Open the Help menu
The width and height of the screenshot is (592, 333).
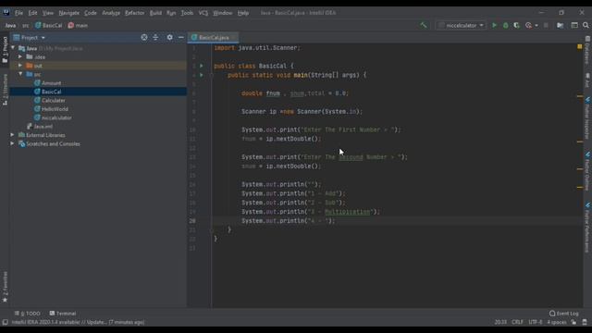pos(242,12)
